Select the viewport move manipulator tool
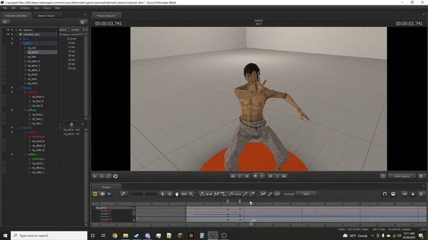This screenshot has width=428, height=240. pyautogui.click(x=102, y=176)
